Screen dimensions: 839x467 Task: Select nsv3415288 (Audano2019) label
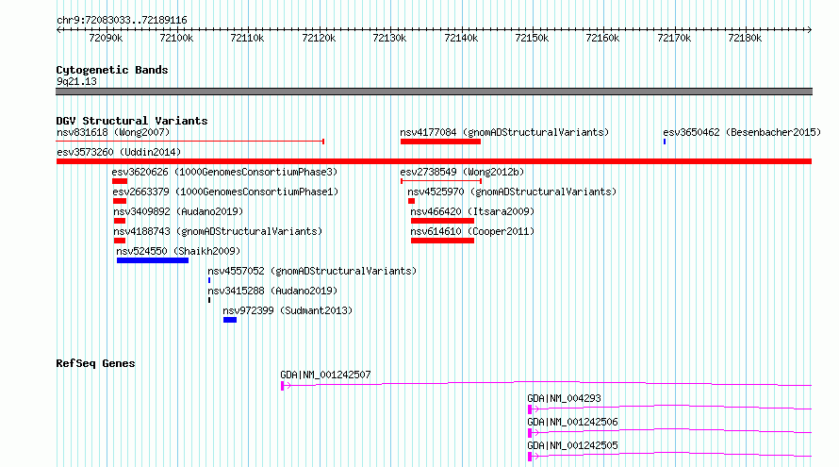pyautogui.click(x=272, y=291)
